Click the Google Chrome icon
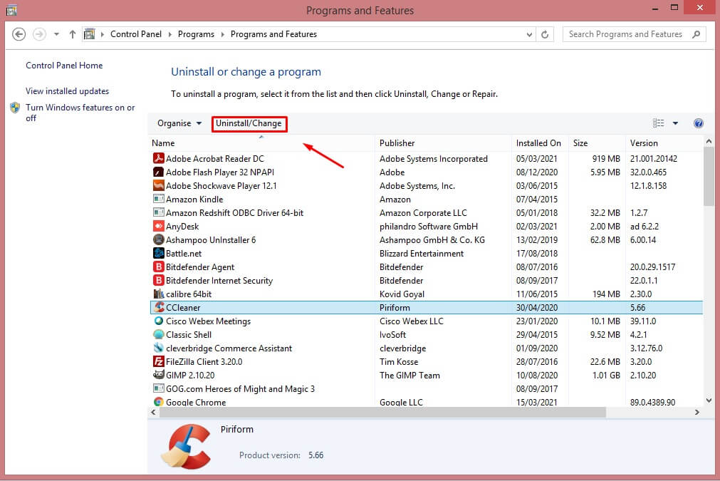 (x=158, y=402)
